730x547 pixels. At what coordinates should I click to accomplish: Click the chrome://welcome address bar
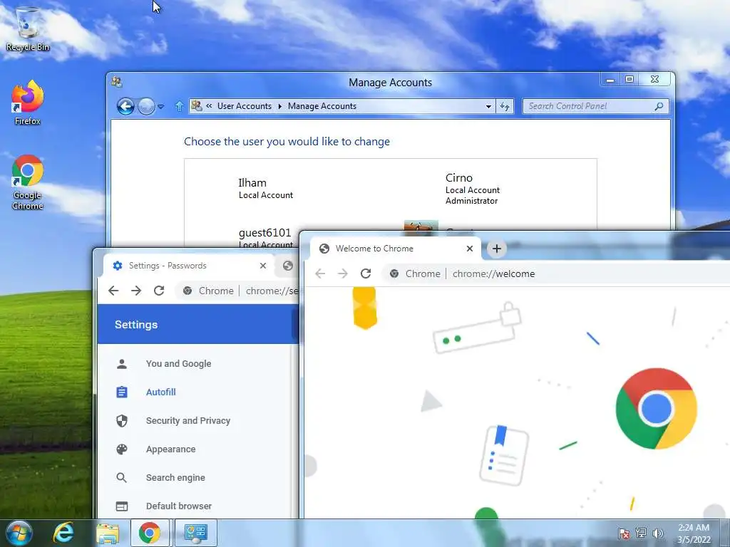tap(556, 273)
